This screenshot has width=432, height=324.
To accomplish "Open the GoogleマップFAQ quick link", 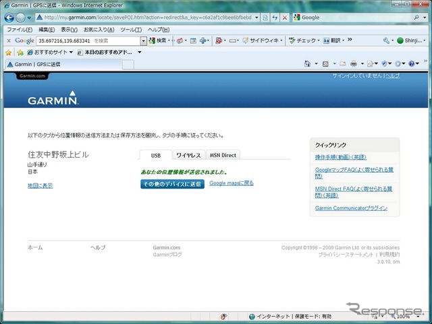I will (x=354, y=172).
